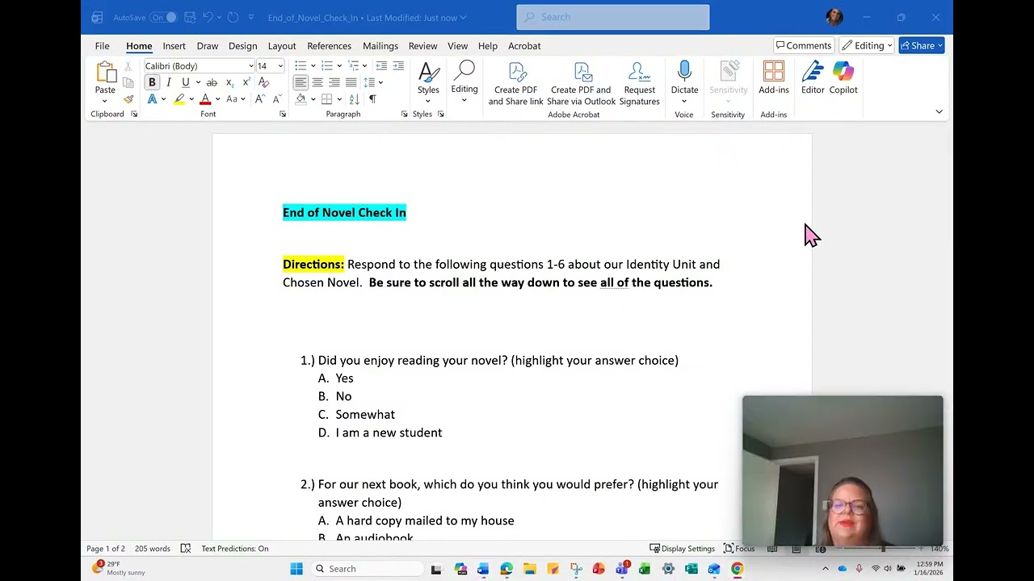Viewport: 1034px width, 581px height.
Task: Toggle show paragraph marks
Action: [x=372, y=99]
